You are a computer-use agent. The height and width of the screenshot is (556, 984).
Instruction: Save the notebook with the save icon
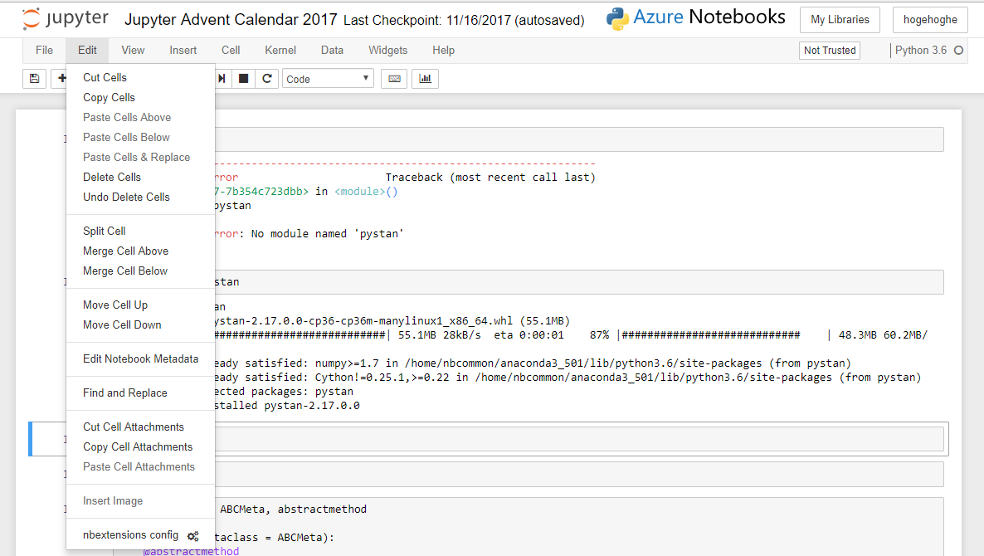tap(33, 77)
